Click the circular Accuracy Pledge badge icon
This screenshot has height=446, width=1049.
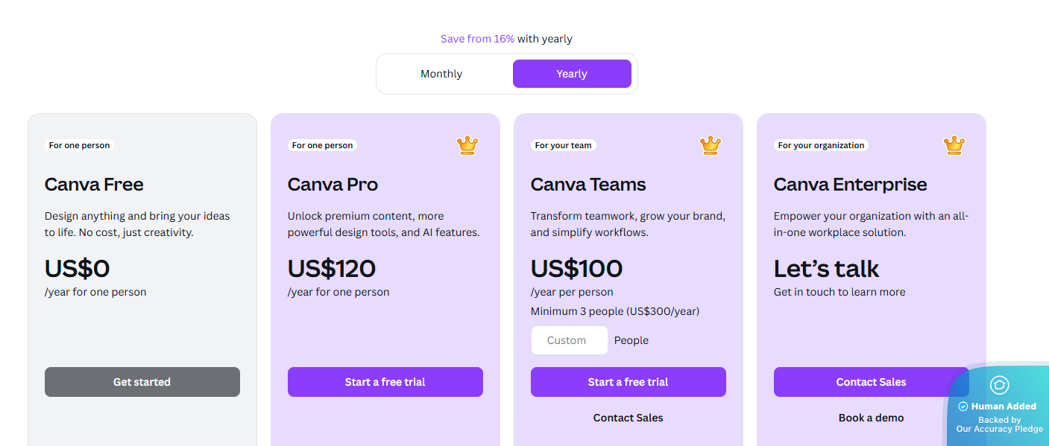click(x=999, y=385)
